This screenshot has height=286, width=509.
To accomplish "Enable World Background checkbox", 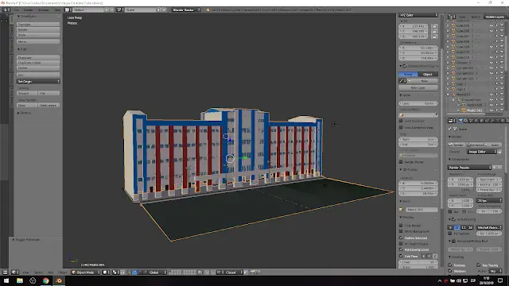I will coord(401,231).
